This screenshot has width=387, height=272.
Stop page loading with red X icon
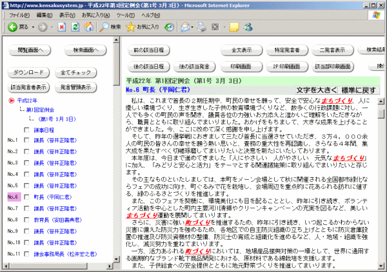point(62,27)
